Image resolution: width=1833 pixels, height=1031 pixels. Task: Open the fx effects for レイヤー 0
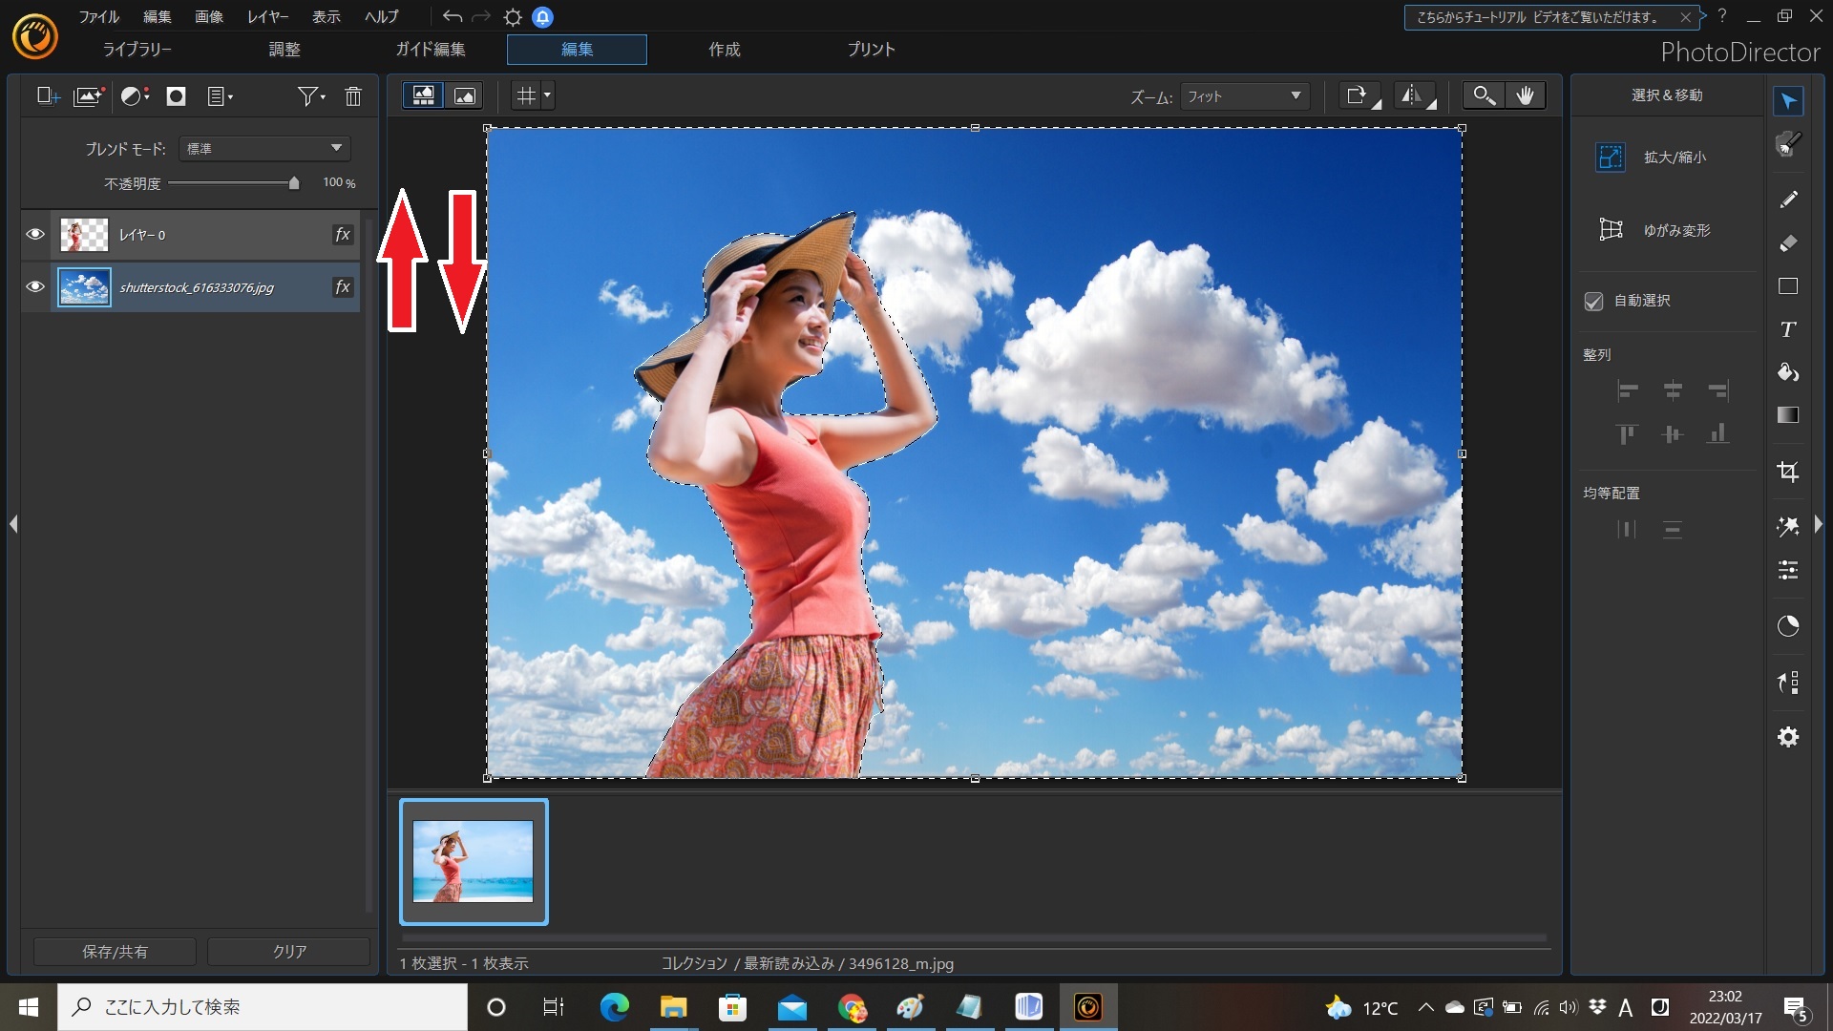[x=343, y=235]
